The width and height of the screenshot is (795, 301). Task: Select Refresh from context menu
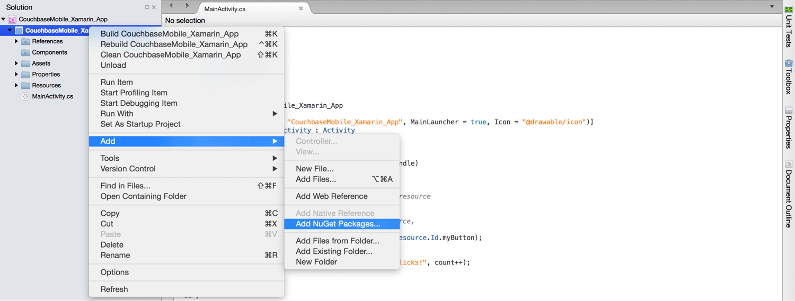click(187, 289)
